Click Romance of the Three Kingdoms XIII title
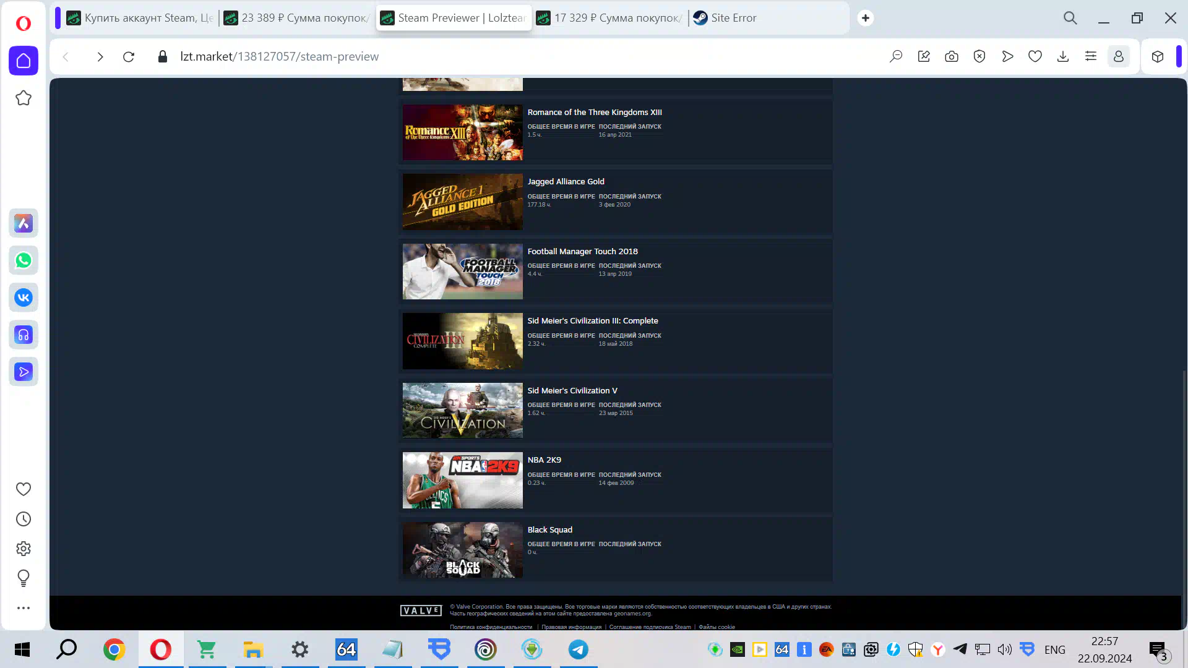 point(595,112)
